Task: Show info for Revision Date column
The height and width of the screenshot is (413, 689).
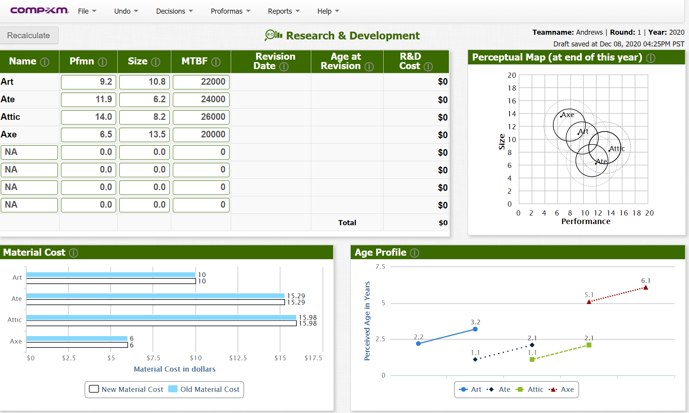Action: (284, 67)
